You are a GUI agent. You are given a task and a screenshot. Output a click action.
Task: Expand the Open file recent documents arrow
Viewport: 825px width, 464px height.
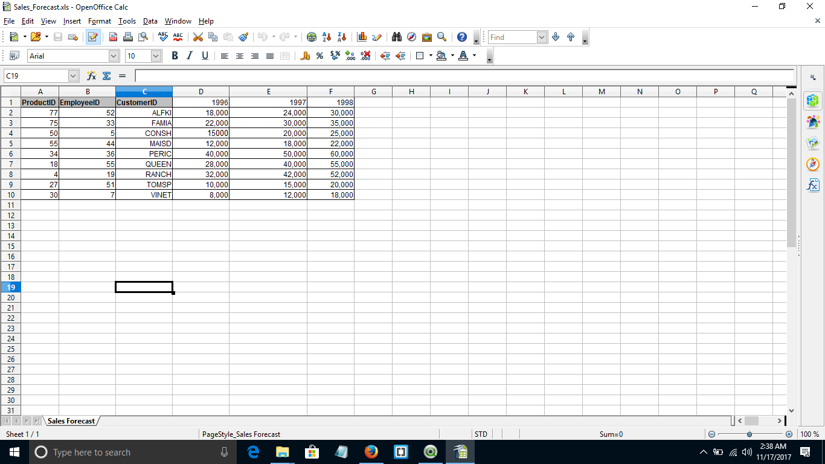pos(46,37)
